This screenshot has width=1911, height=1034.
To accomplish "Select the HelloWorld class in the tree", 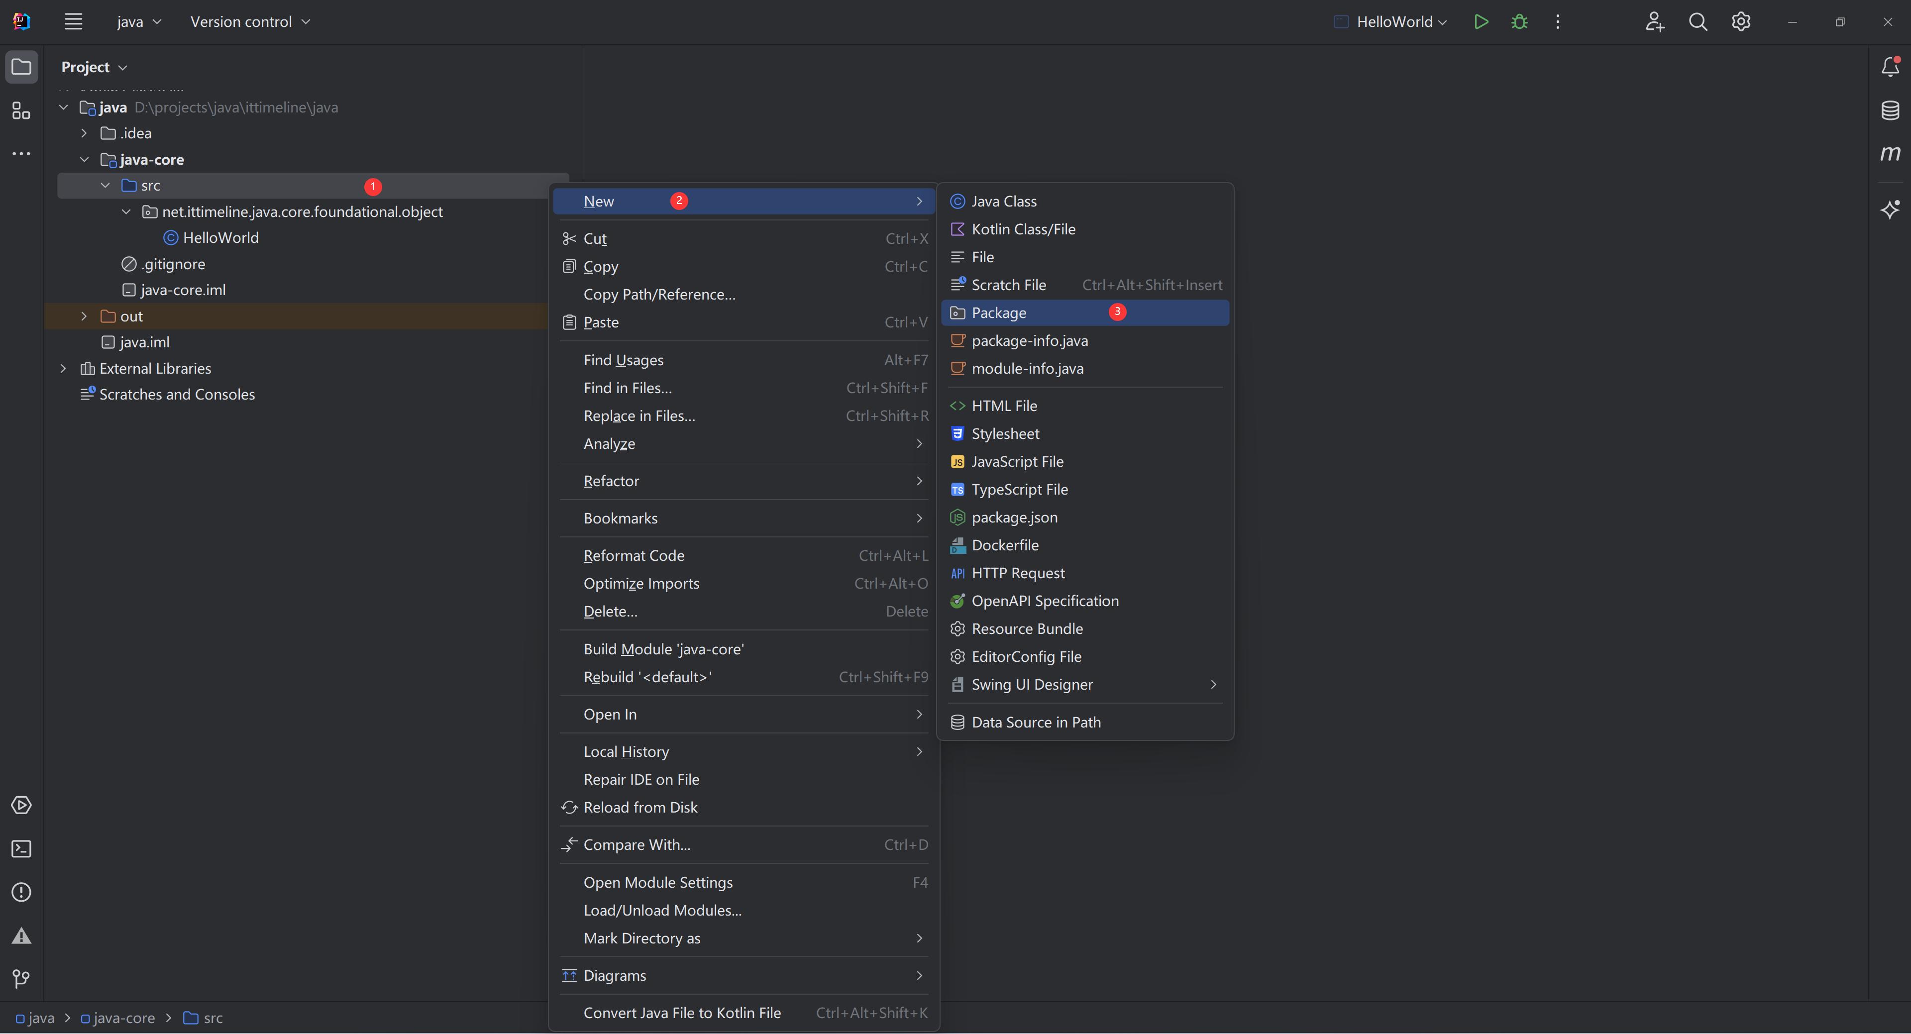I will (x=220, y=237).
